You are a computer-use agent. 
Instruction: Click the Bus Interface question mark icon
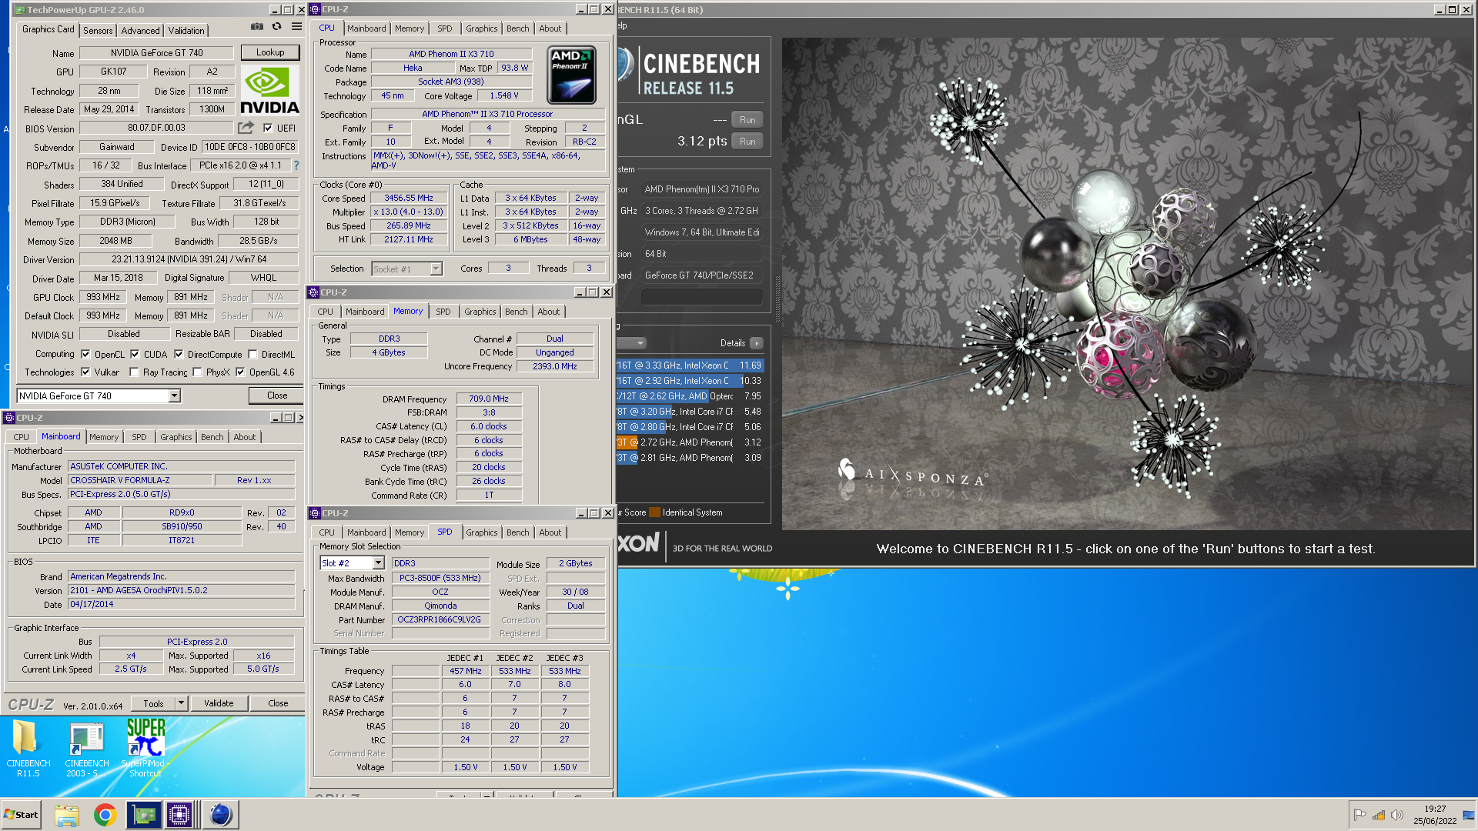[296, 165]
